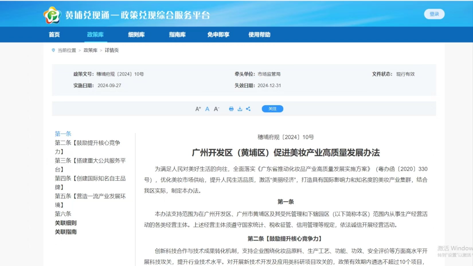473x266 pixels.
Task: Click the platform logo icon
Action: tap(52, 15)
